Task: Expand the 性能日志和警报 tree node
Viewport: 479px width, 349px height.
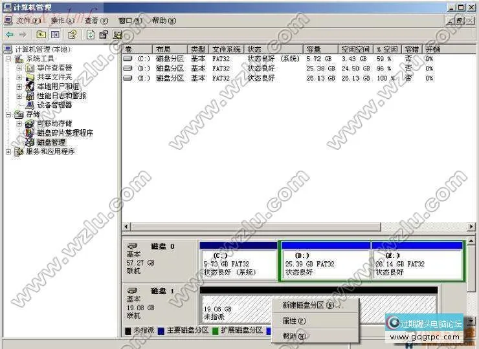Action: 19,96
